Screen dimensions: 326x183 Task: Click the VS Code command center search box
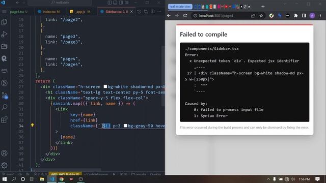[x=60, y=3]
